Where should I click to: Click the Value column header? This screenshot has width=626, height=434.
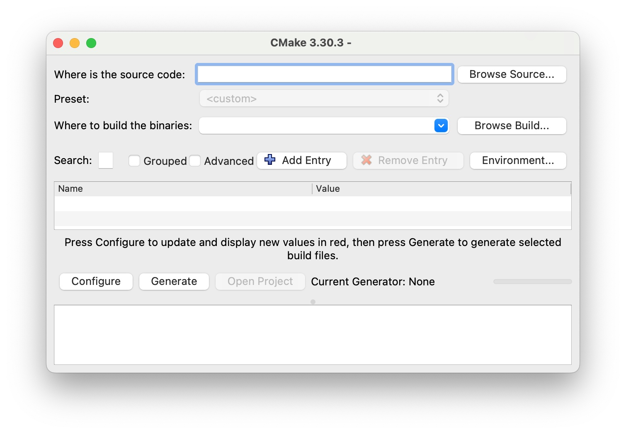click(442, 189)
